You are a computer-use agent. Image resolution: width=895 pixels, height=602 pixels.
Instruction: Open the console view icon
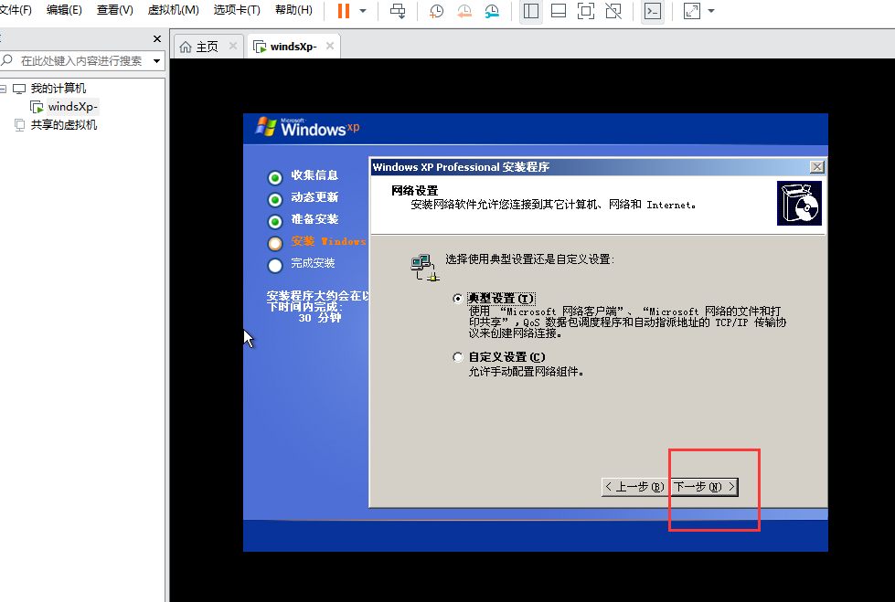tap(653, 11)
